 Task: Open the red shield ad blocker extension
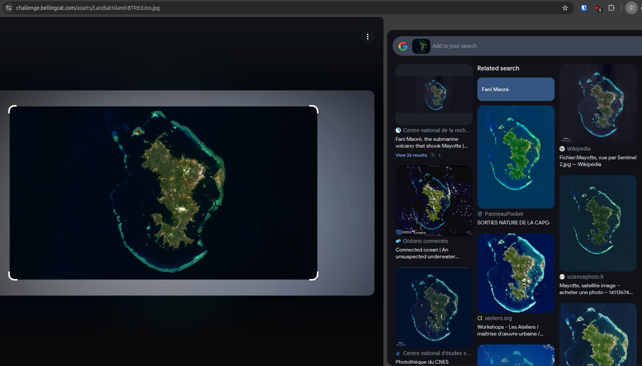point(598,8)
